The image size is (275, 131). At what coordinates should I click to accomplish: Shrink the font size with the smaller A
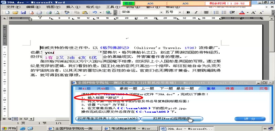click(x=261, y=12)
